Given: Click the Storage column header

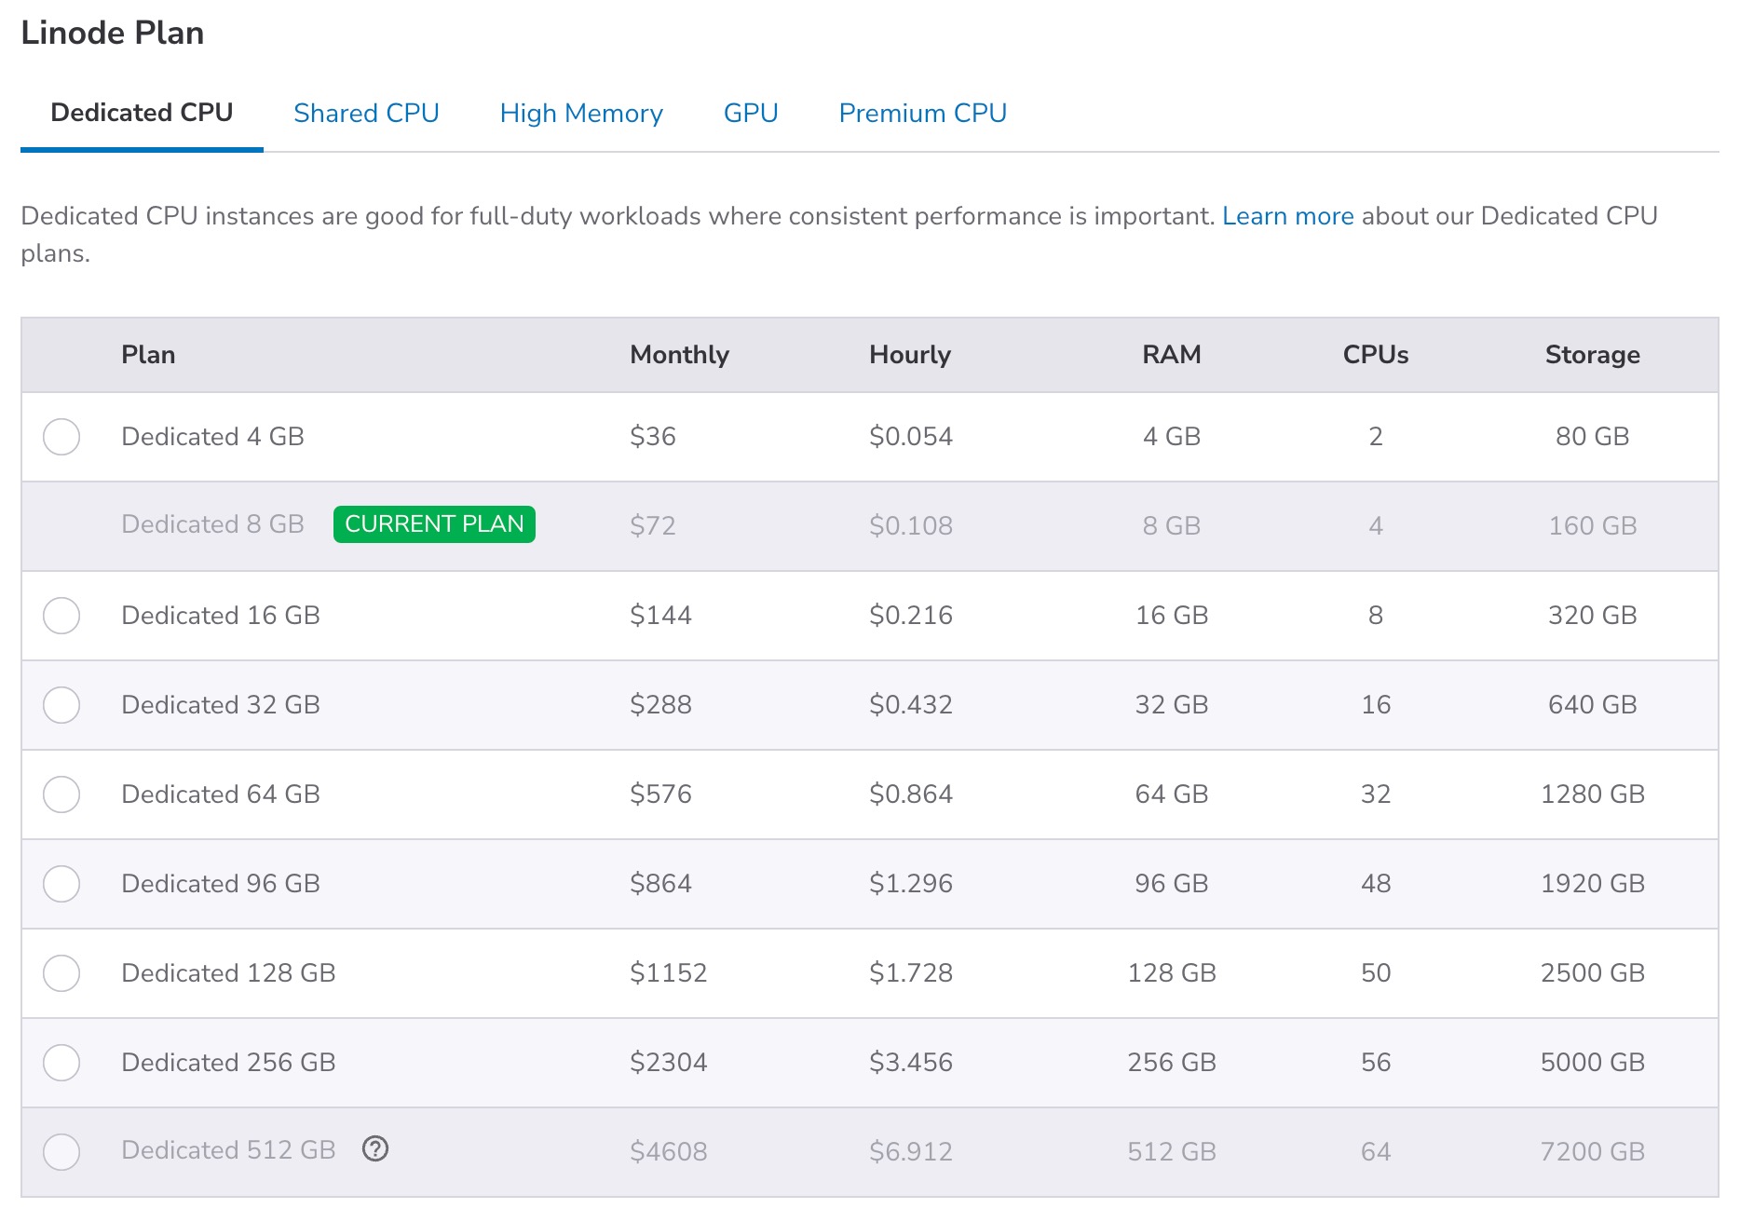Looking at the screenshot, I should click(1592, 355).
